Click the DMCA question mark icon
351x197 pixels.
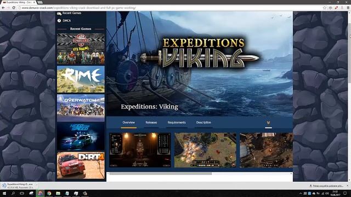pos(59,21)
